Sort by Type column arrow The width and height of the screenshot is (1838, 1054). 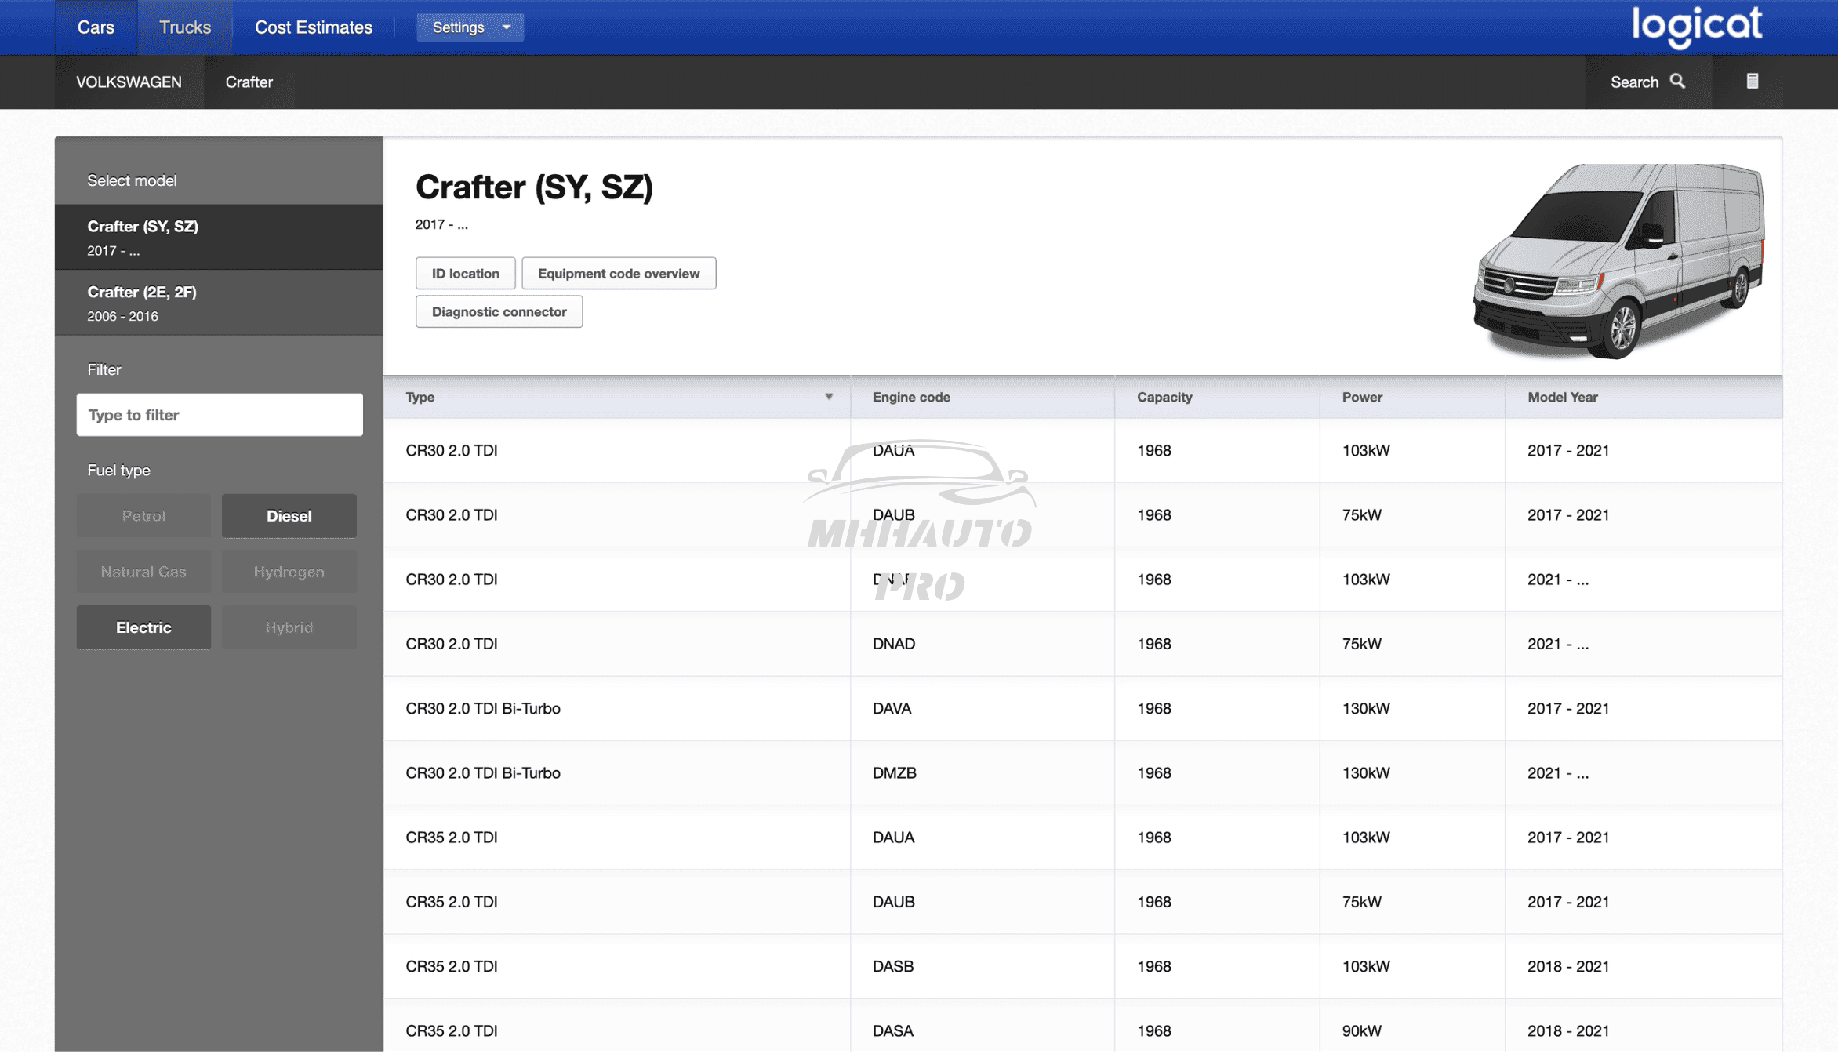point(829,397)
